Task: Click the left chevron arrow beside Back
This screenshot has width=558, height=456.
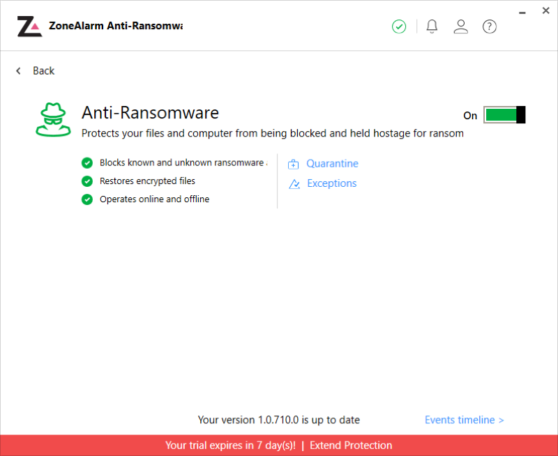Action: [x=19, y=70]
